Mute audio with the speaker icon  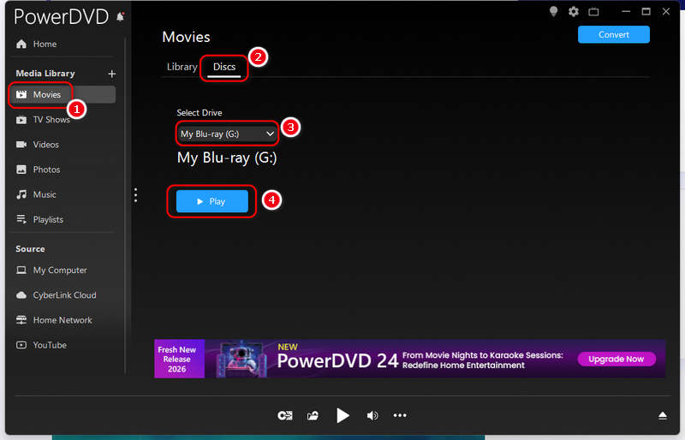pyautogui.click(x=372, y=415)
